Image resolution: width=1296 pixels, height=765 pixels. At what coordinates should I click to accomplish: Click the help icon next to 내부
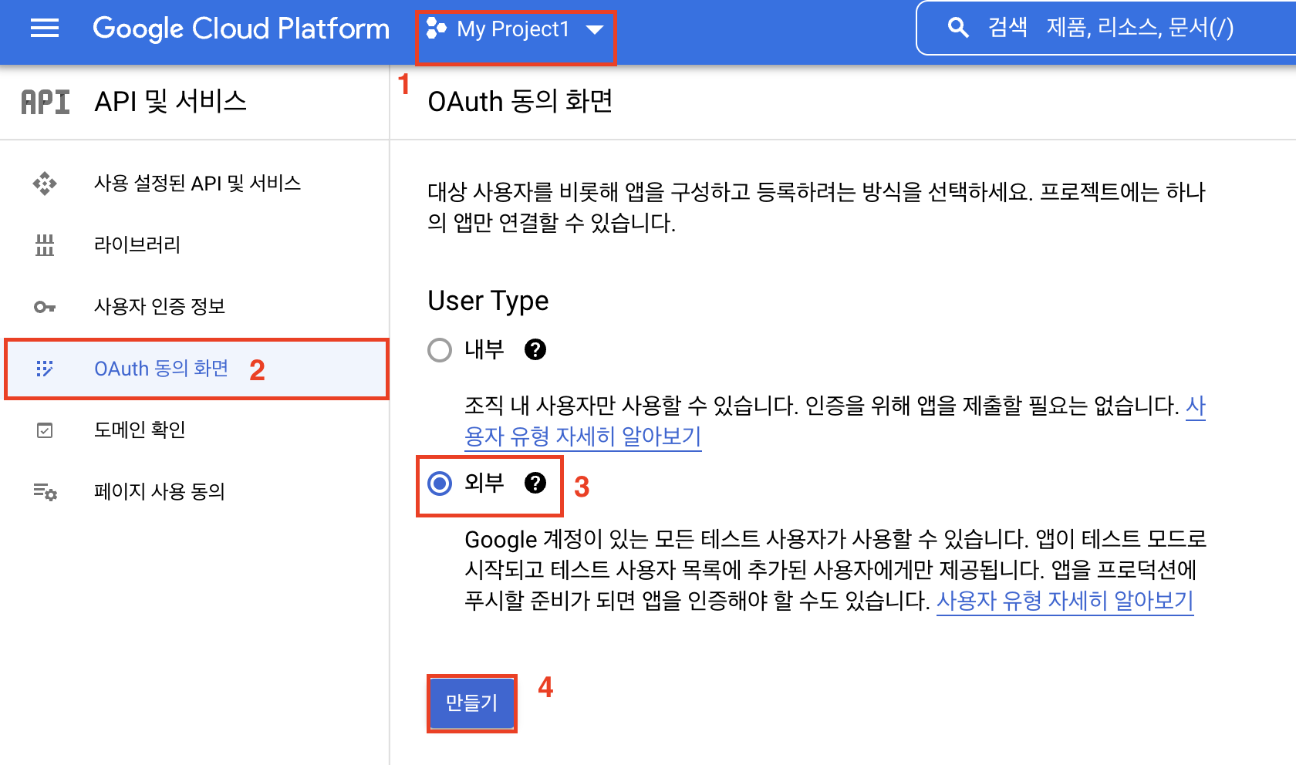pyautogui.click(x=535, y=350)
